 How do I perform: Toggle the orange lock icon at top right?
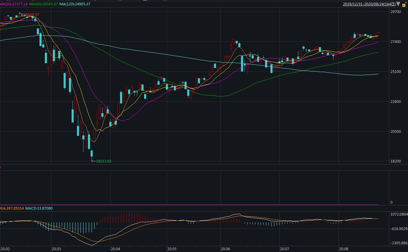404,4
